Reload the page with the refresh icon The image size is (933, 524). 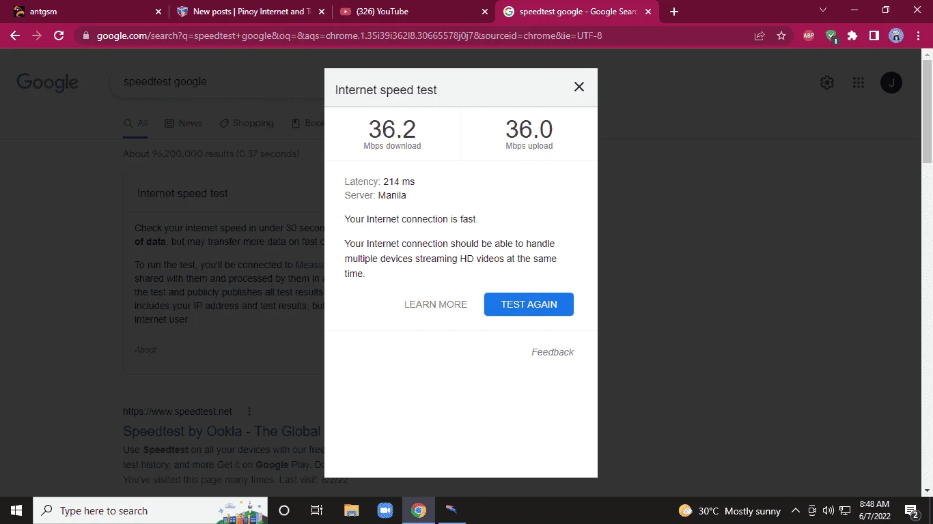pos(59,35)
